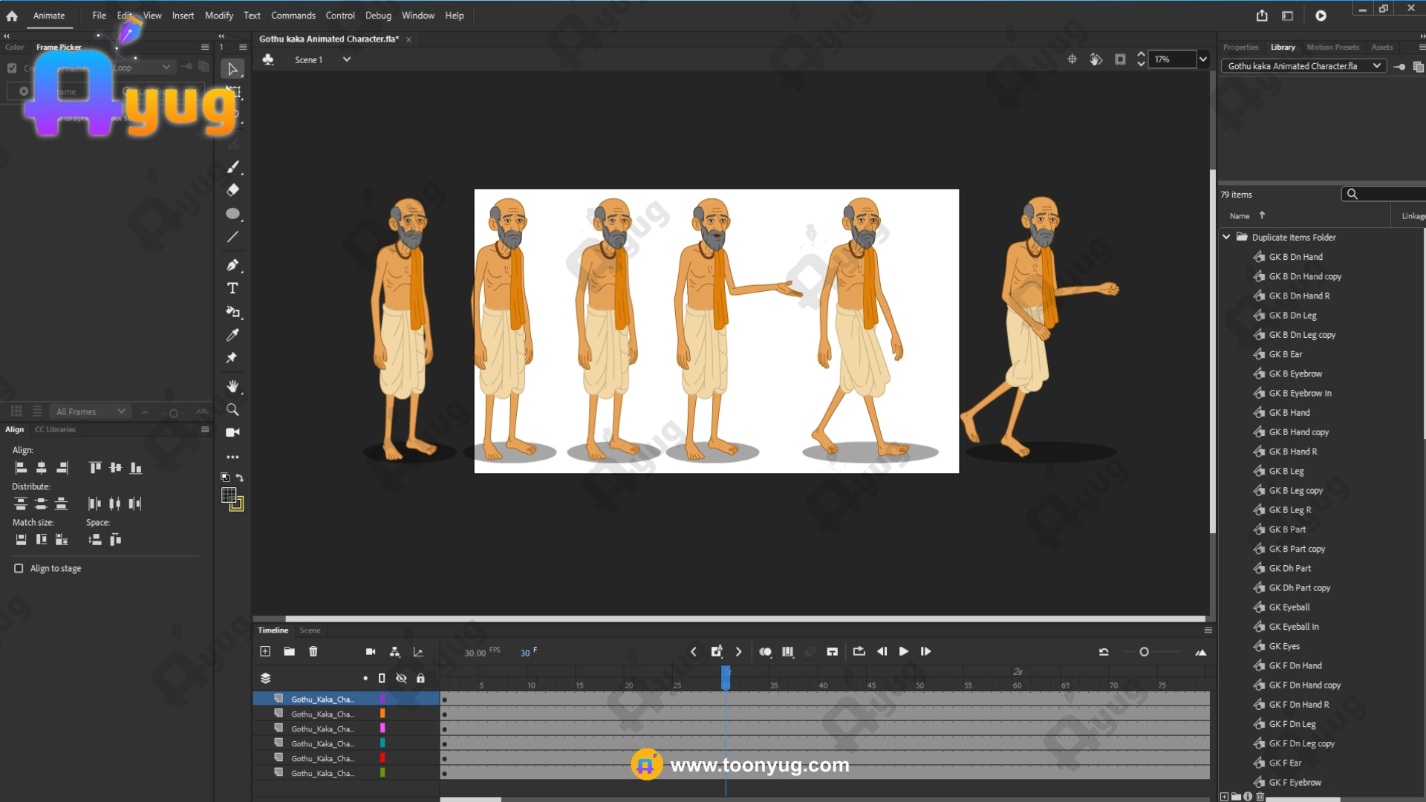Image resolution: width=1426 pixels, height=802 pixels.
Task: Select the Text tool
Action: (232, 288)
